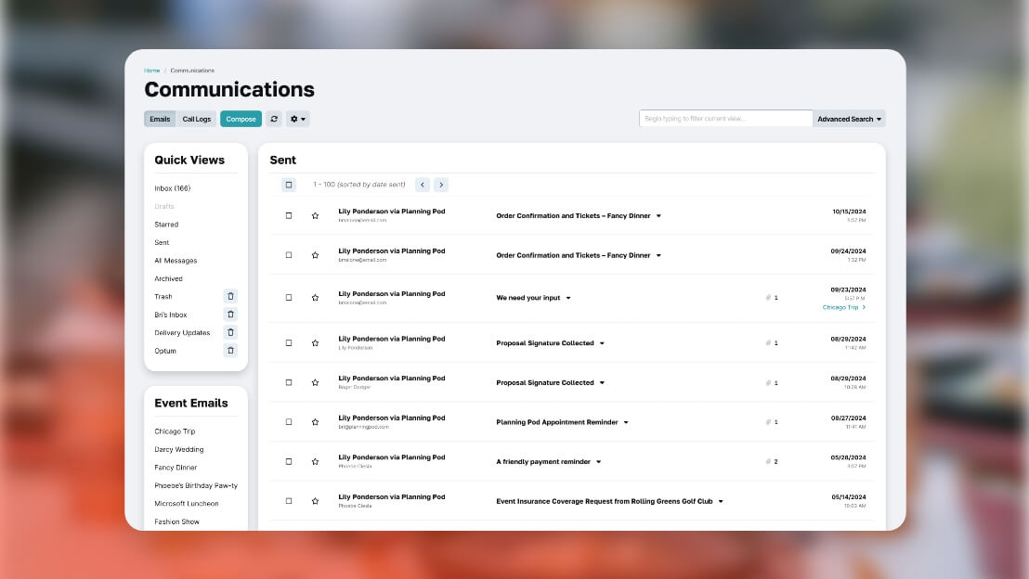The width and height of the screenshot is (1029, 579).
Task: Open Darcy Wedding event emails
Action: pos(179,449)
